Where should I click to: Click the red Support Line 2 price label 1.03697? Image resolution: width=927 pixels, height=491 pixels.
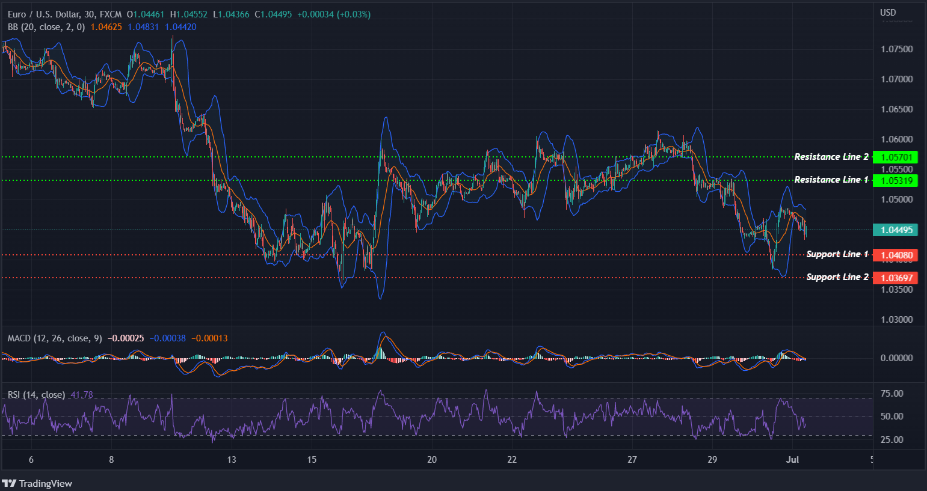click(x=896, y=278)
